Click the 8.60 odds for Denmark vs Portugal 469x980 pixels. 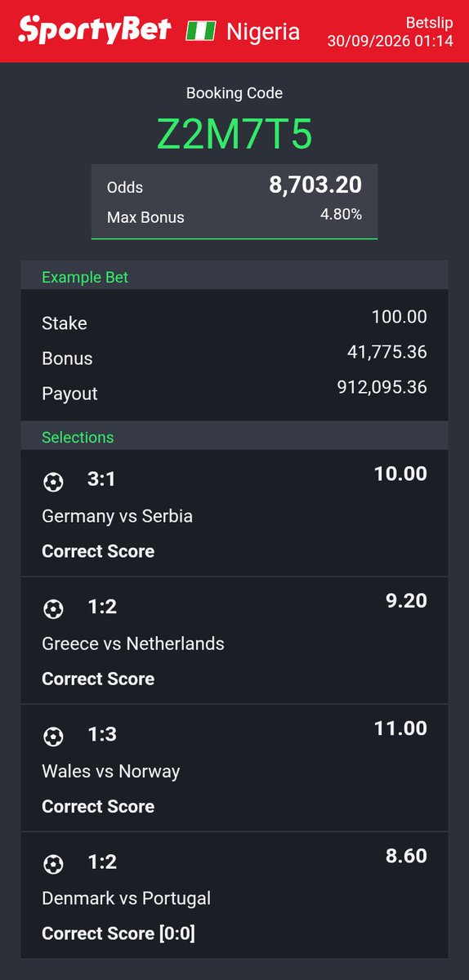point(406,857)
